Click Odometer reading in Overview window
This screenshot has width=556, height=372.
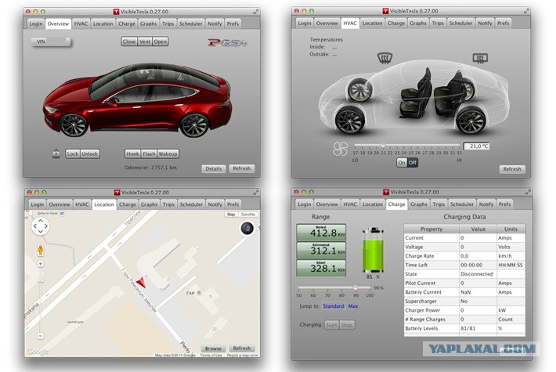tap(150, 168)
